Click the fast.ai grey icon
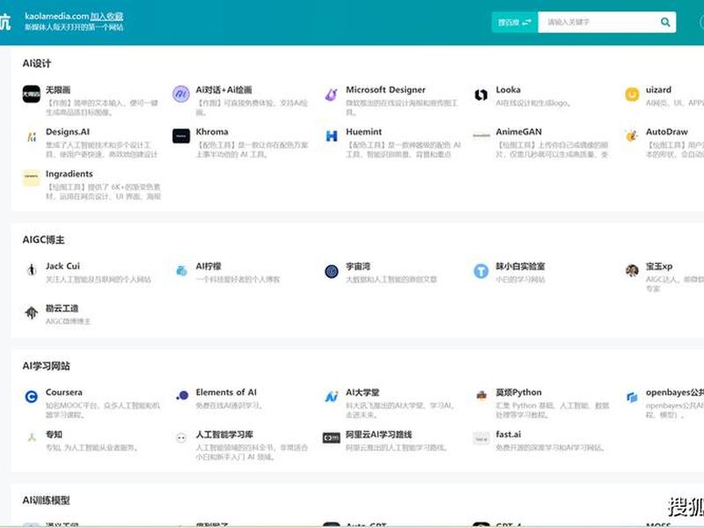The height and width of the screenshot is (528, 704). [480, 438]
